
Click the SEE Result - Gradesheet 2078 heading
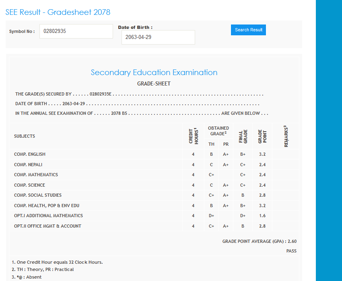tap(58, 12)
